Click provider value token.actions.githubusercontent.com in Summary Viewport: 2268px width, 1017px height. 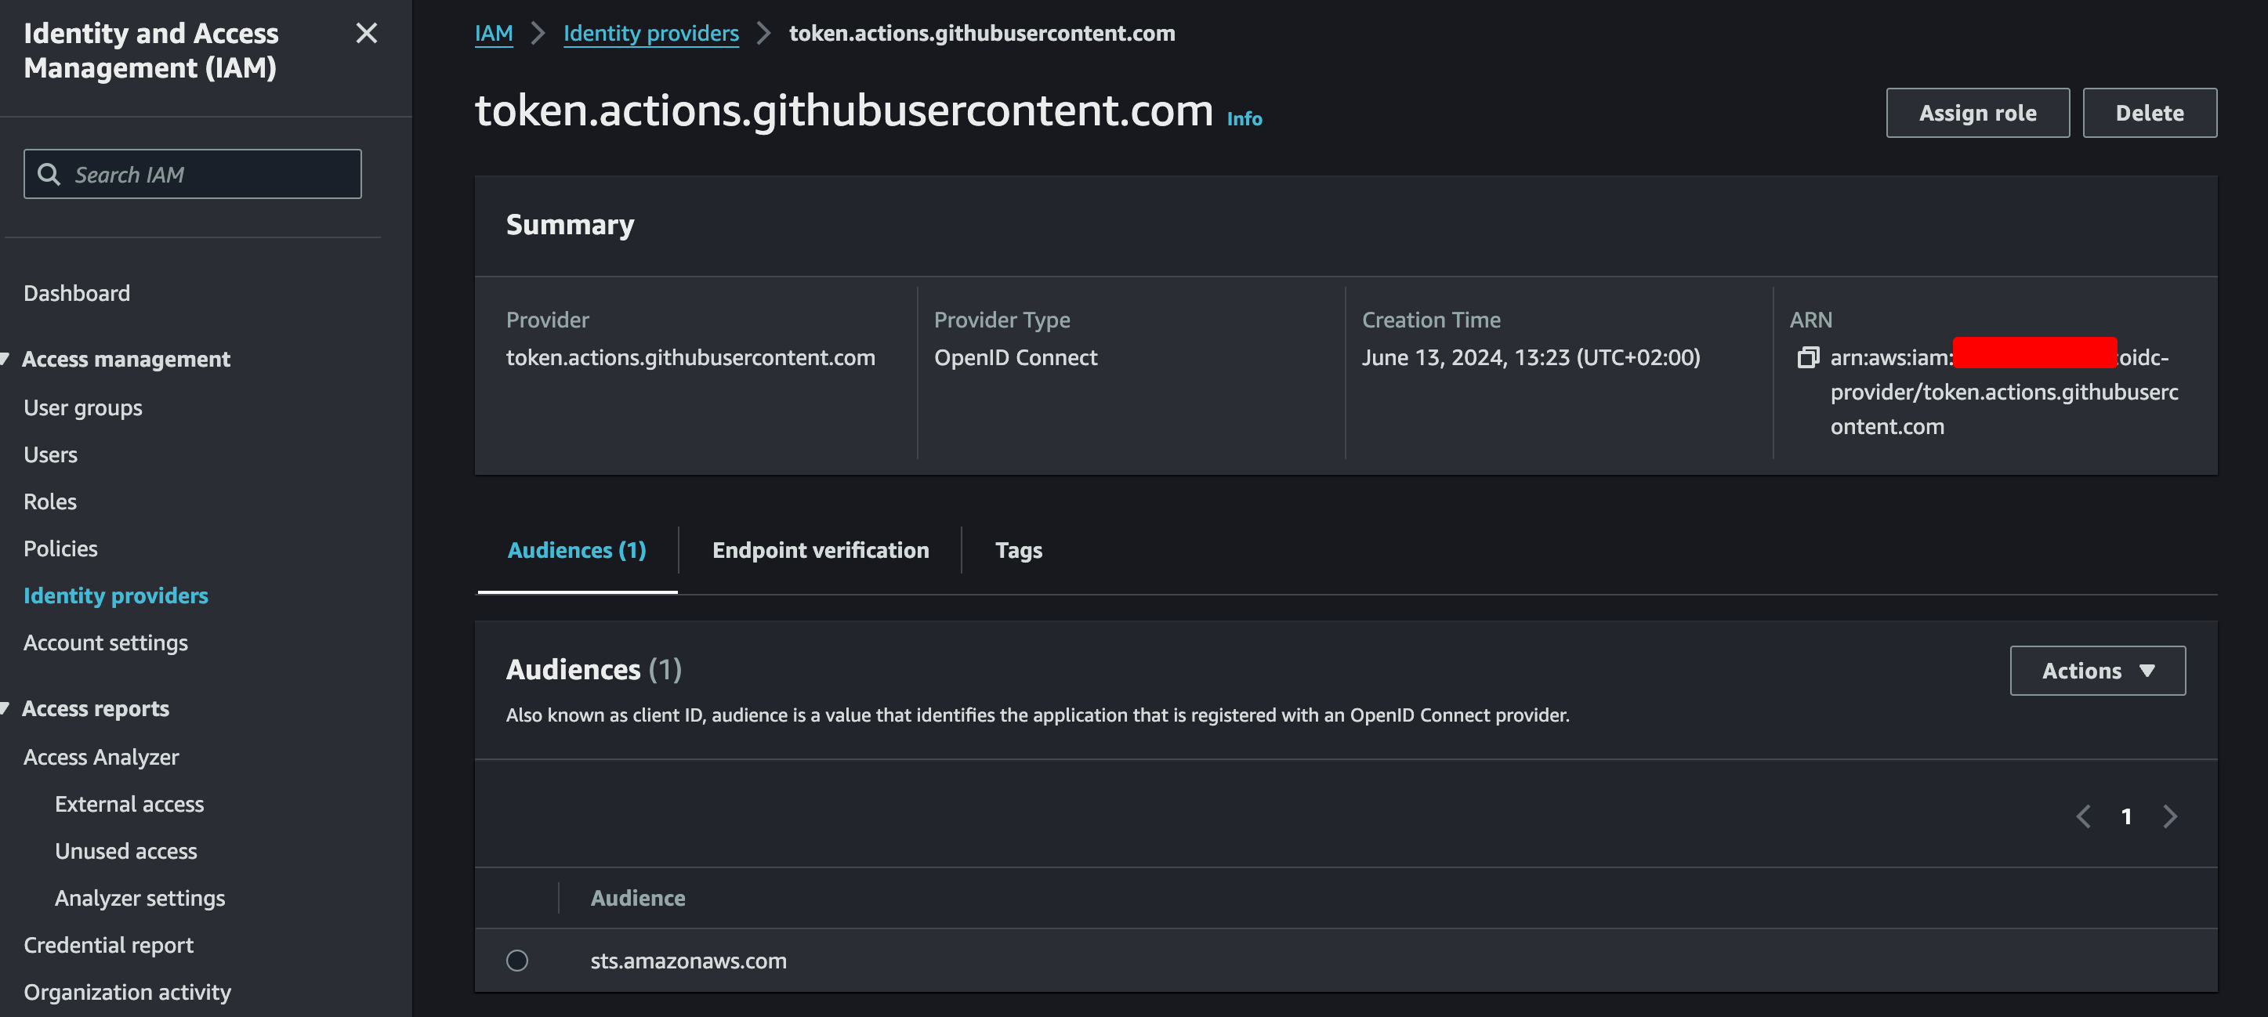pyautogui.click(x=690, y=357)
